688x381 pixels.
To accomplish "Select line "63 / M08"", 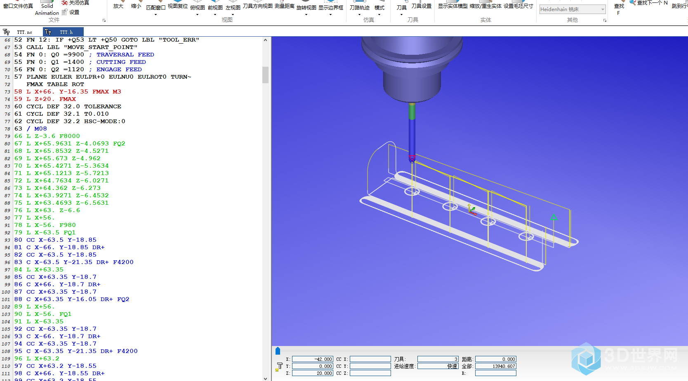I will 31,129.
